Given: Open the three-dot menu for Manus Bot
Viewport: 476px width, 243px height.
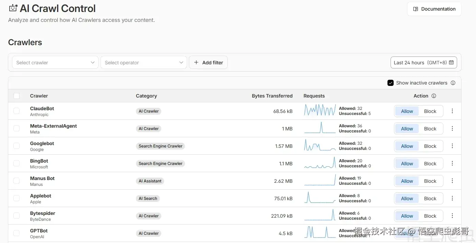Looking at the screenshot, I should pos(452,181).
